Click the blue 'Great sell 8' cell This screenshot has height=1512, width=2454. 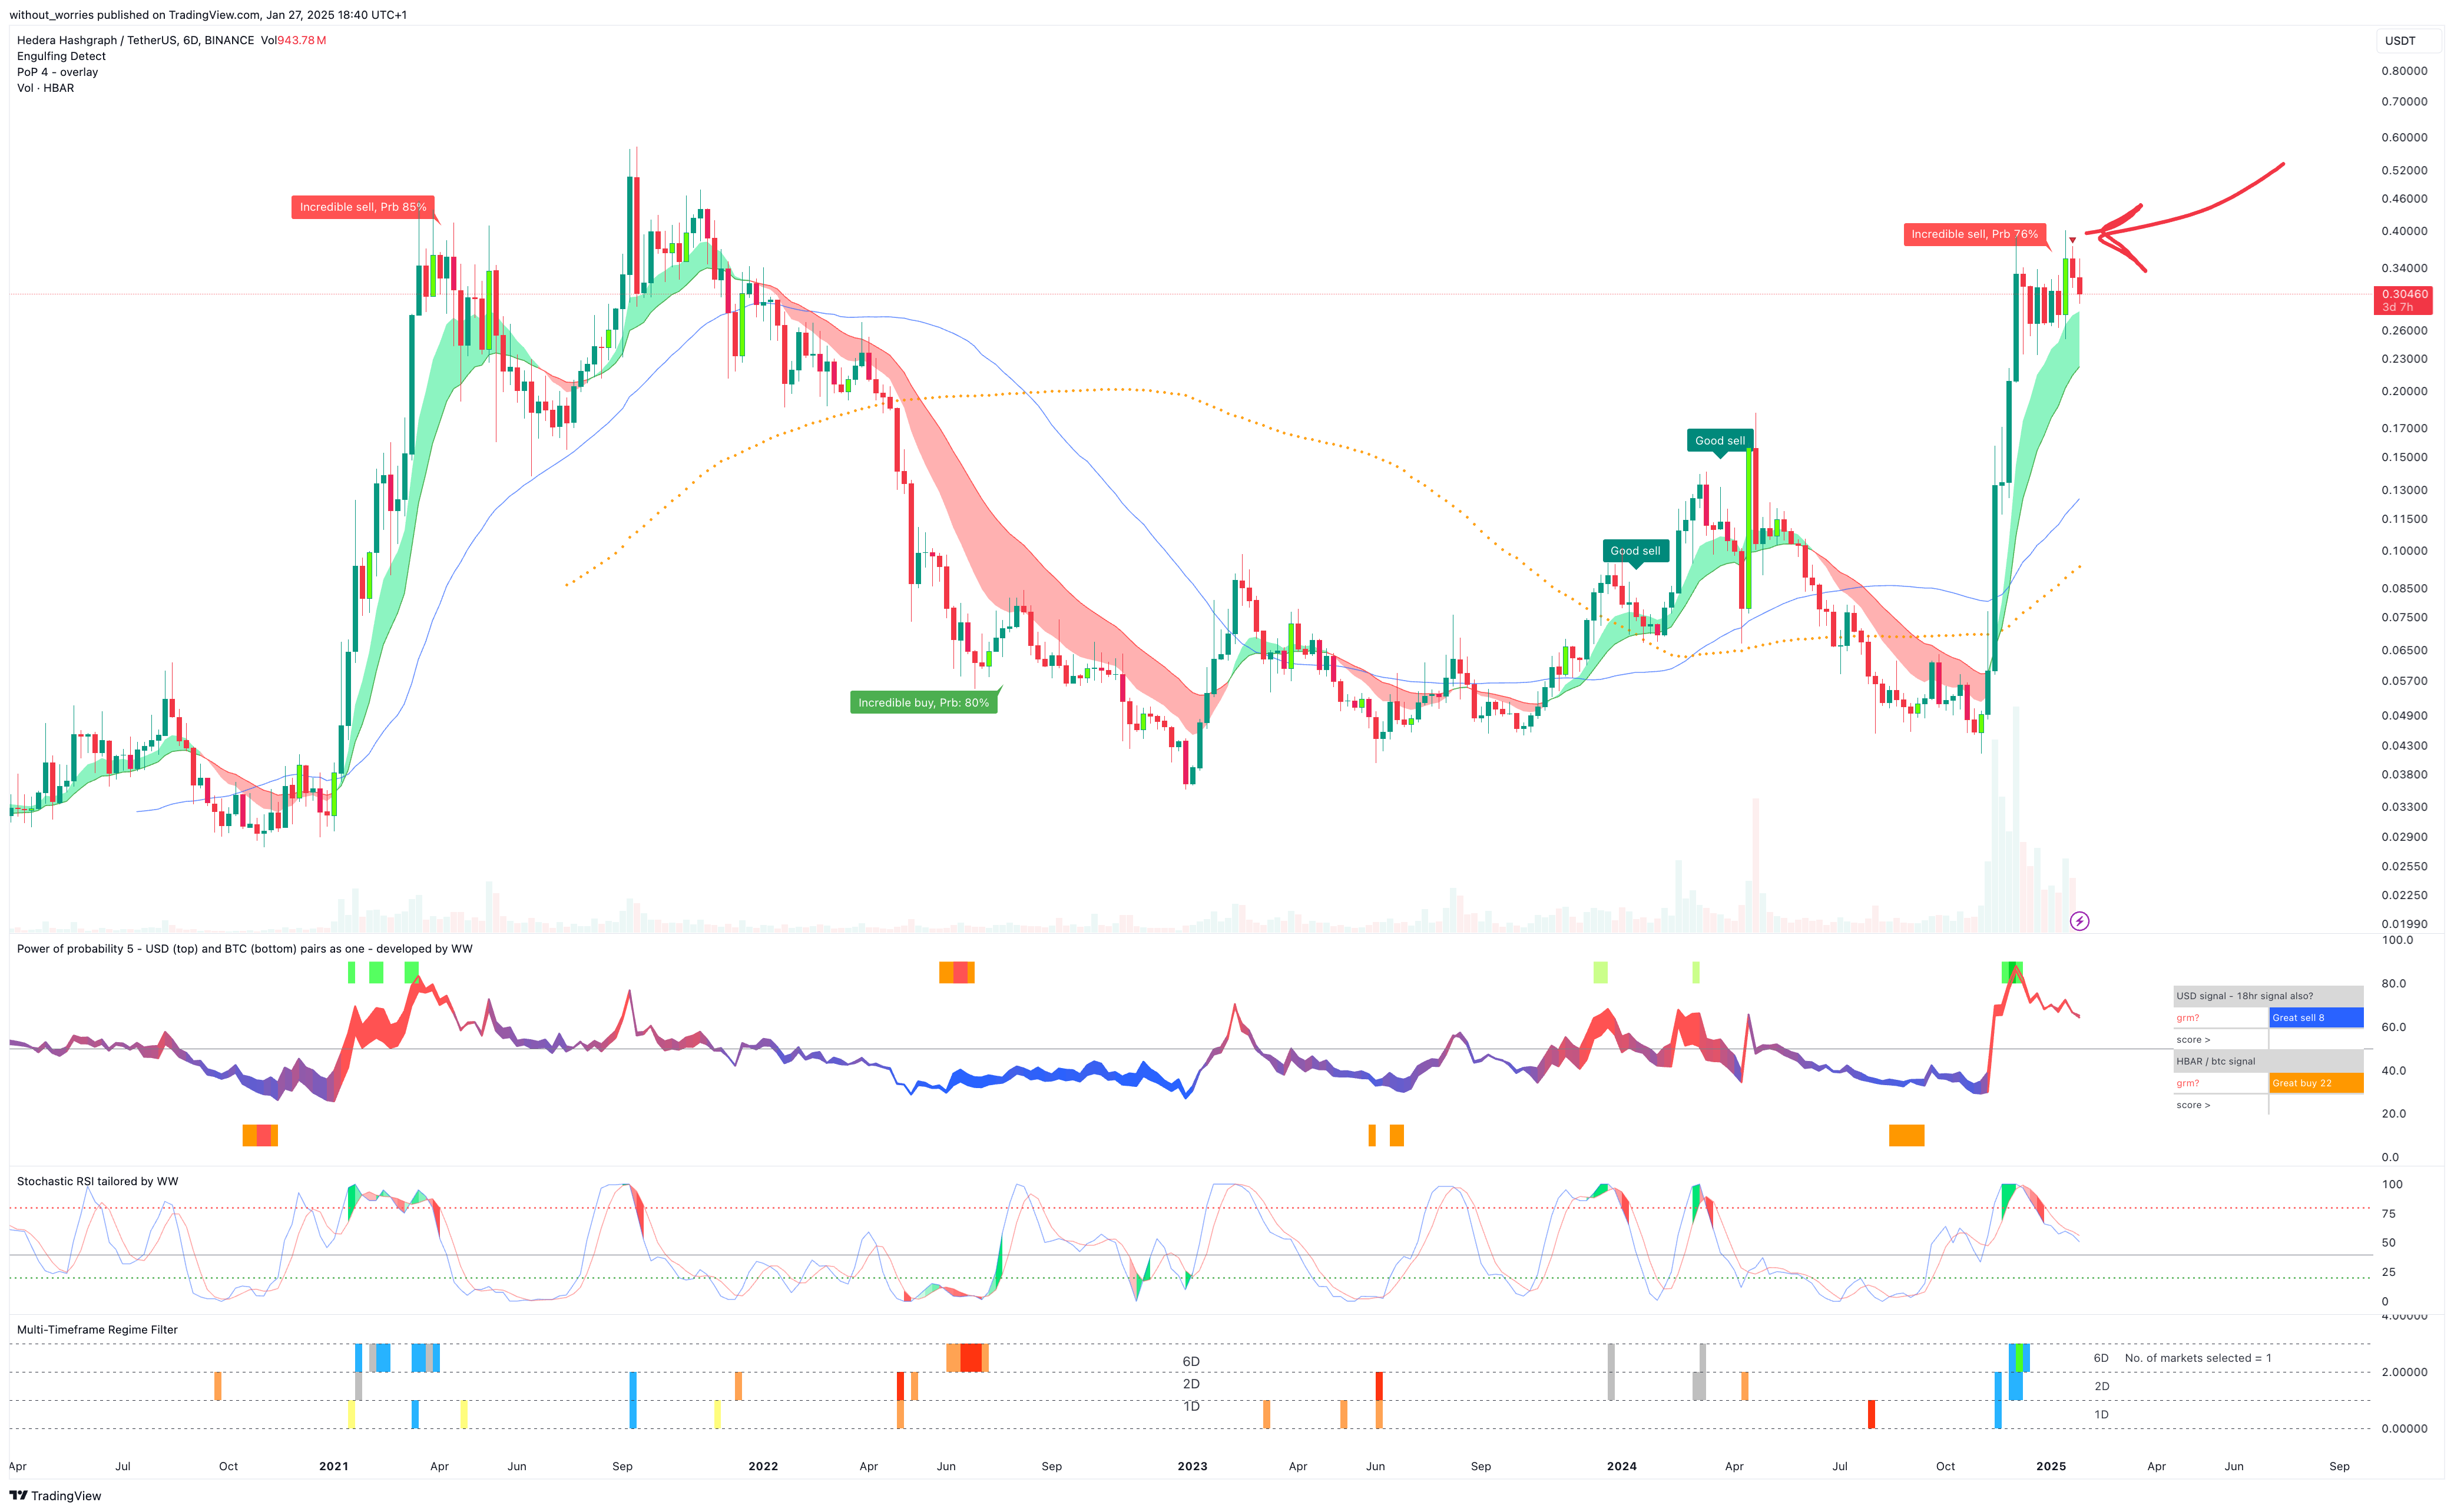(x=2316, y=1018)
